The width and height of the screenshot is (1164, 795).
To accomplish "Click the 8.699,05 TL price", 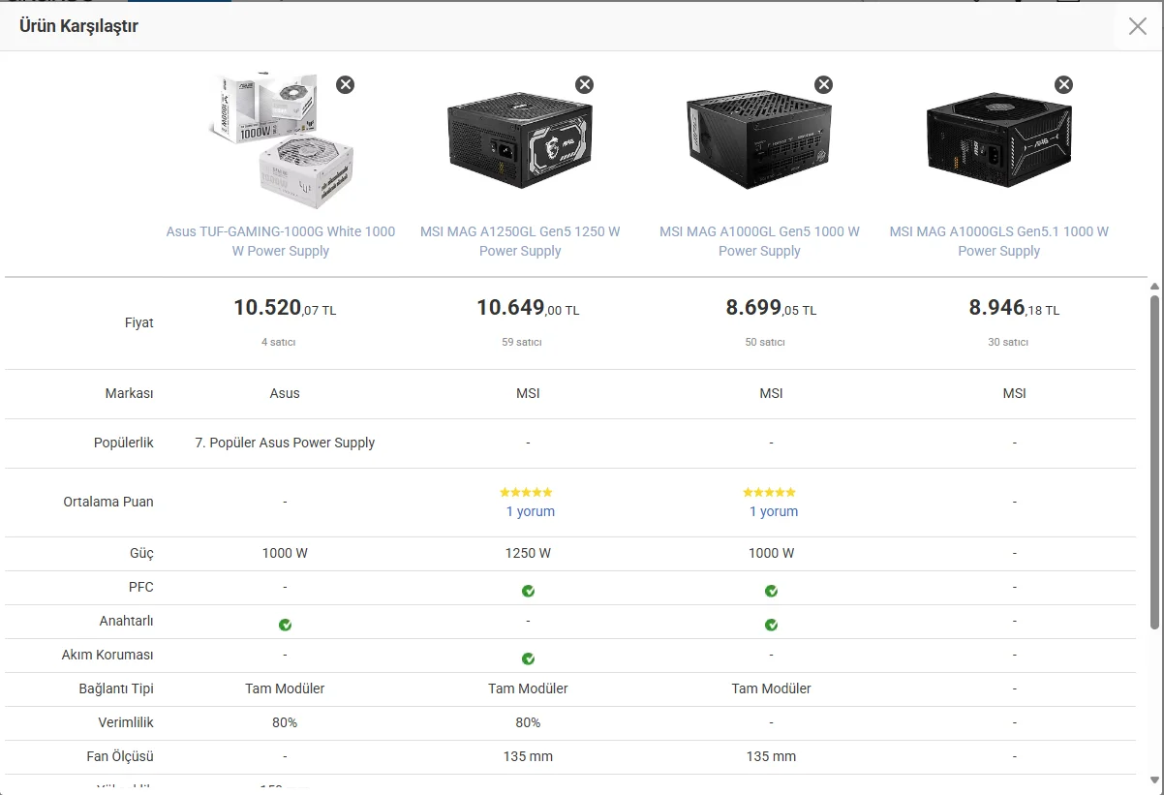I will 771,308.
